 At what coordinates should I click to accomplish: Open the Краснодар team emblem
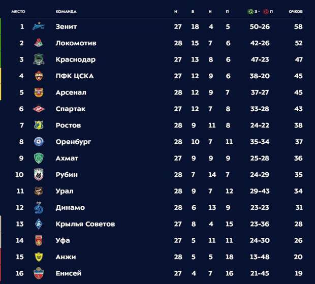(39, 59)
